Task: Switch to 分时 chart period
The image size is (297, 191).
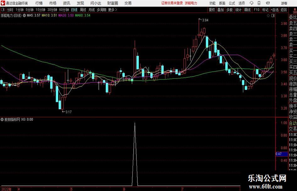Action: point(10,10)
